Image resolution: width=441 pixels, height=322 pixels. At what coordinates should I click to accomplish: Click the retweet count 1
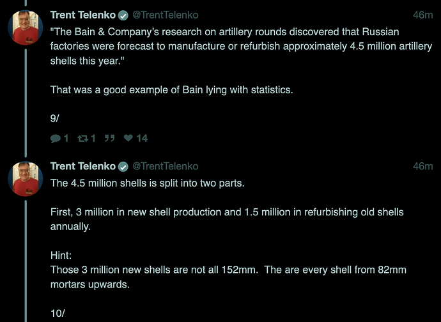click(x=93, y=138)
